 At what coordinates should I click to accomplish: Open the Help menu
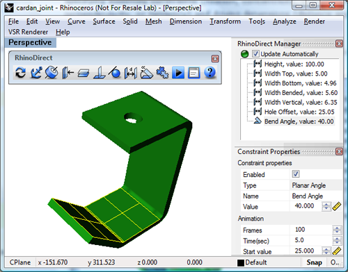coord(63,32)
